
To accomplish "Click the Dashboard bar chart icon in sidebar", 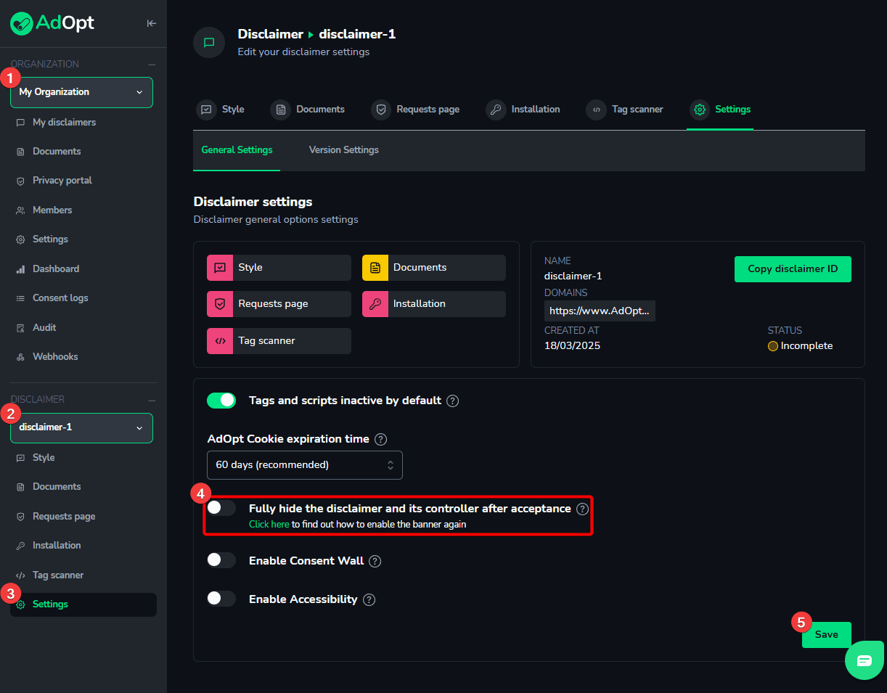I will (x=20, y=269).
